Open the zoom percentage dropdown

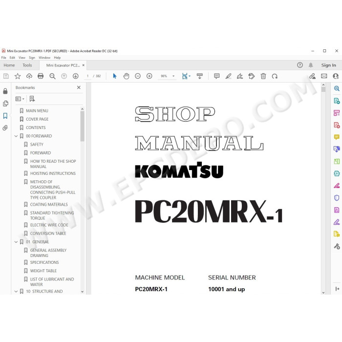coord(173,76)
